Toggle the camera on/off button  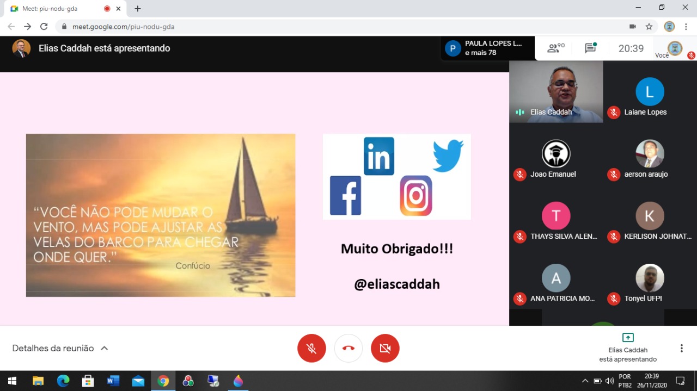385,348
